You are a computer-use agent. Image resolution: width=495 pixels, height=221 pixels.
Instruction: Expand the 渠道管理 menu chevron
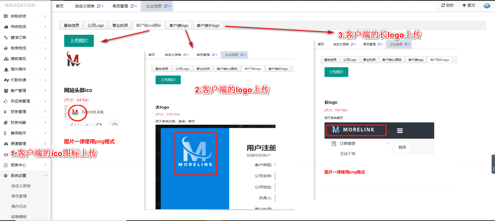[x=45, y=144]
